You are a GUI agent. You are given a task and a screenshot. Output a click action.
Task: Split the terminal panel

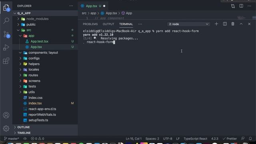click(x=225, y=24)
